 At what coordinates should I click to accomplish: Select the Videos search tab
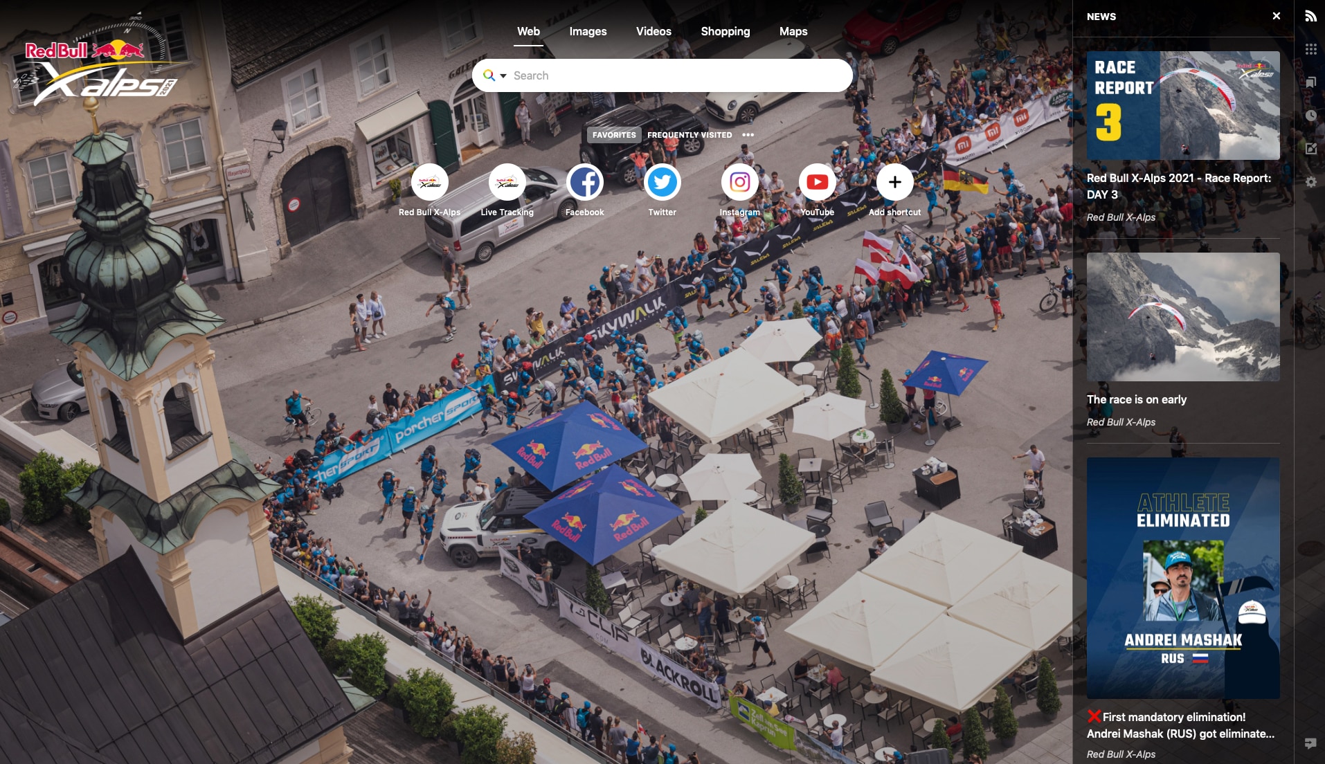pyautogui.click(x=654, y=31)
